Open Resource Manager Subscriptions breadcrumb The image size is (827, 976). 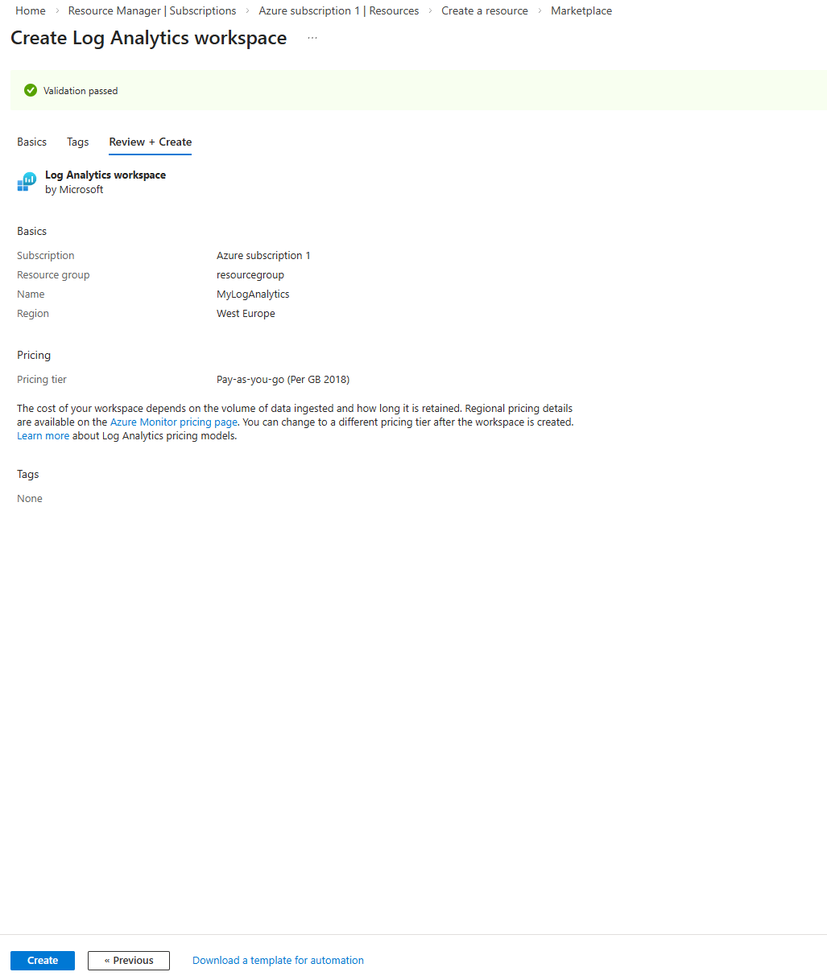(x=151, y=10)
